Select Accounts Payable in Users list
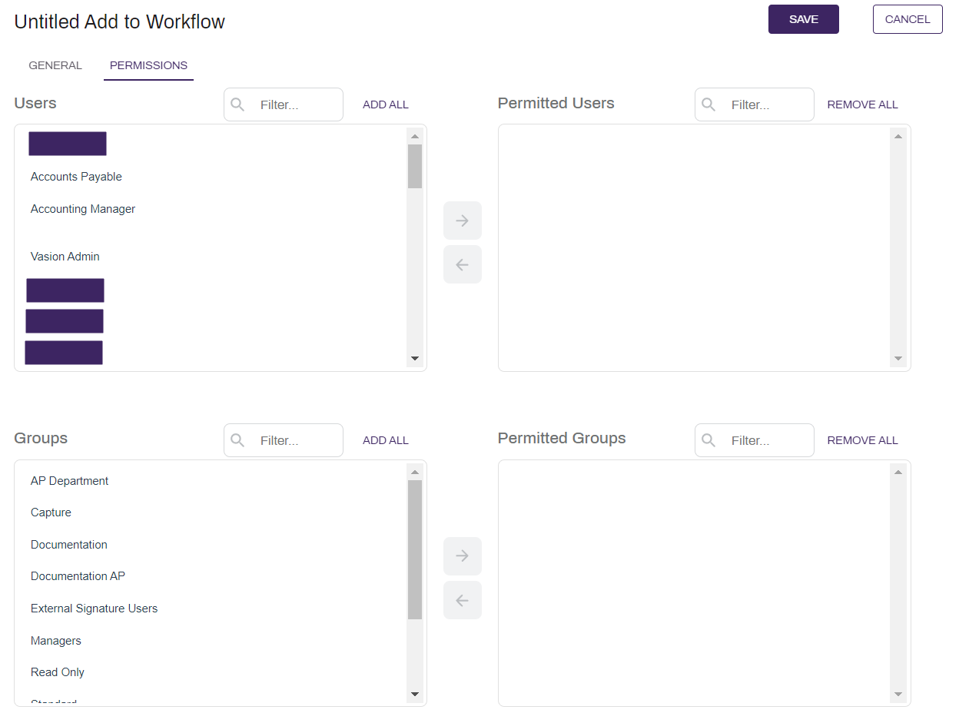 (76, 177)
